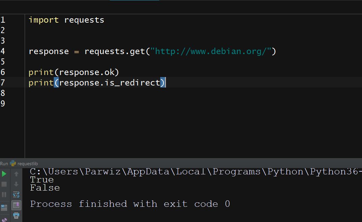Pin the run tab with the purple pin

pos(4,220)
